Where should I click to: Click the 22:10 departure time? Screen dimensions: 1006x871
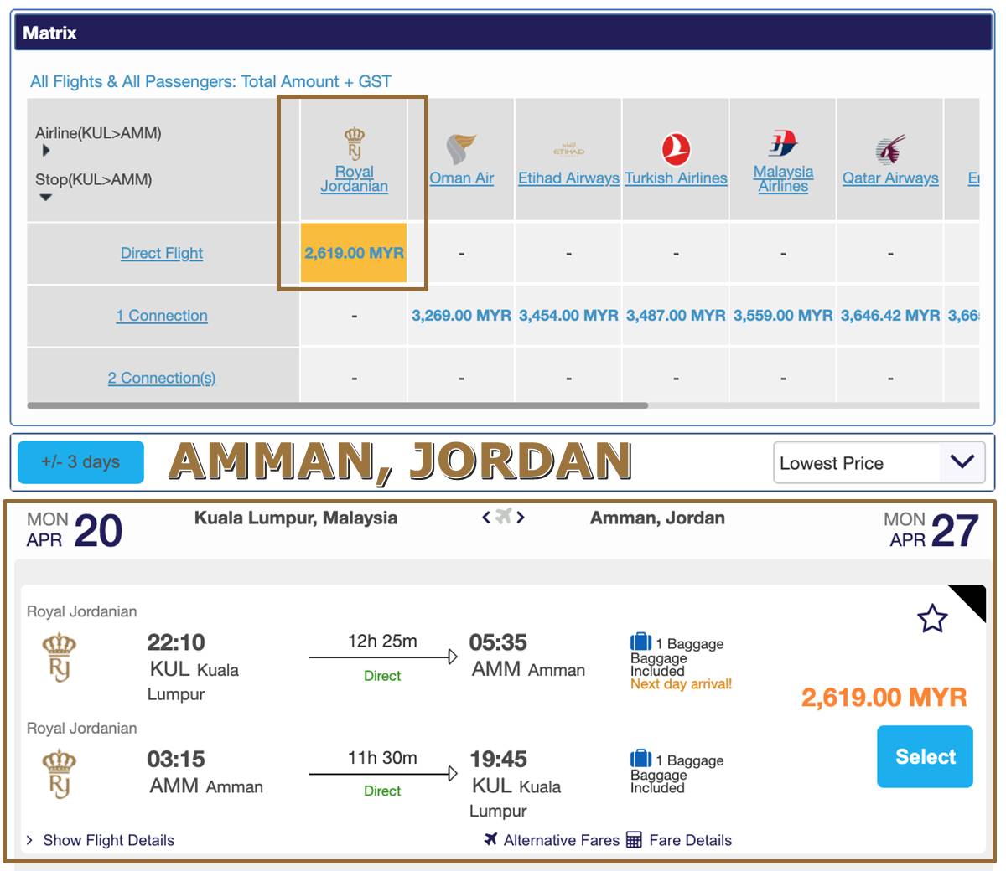(176, 642)
